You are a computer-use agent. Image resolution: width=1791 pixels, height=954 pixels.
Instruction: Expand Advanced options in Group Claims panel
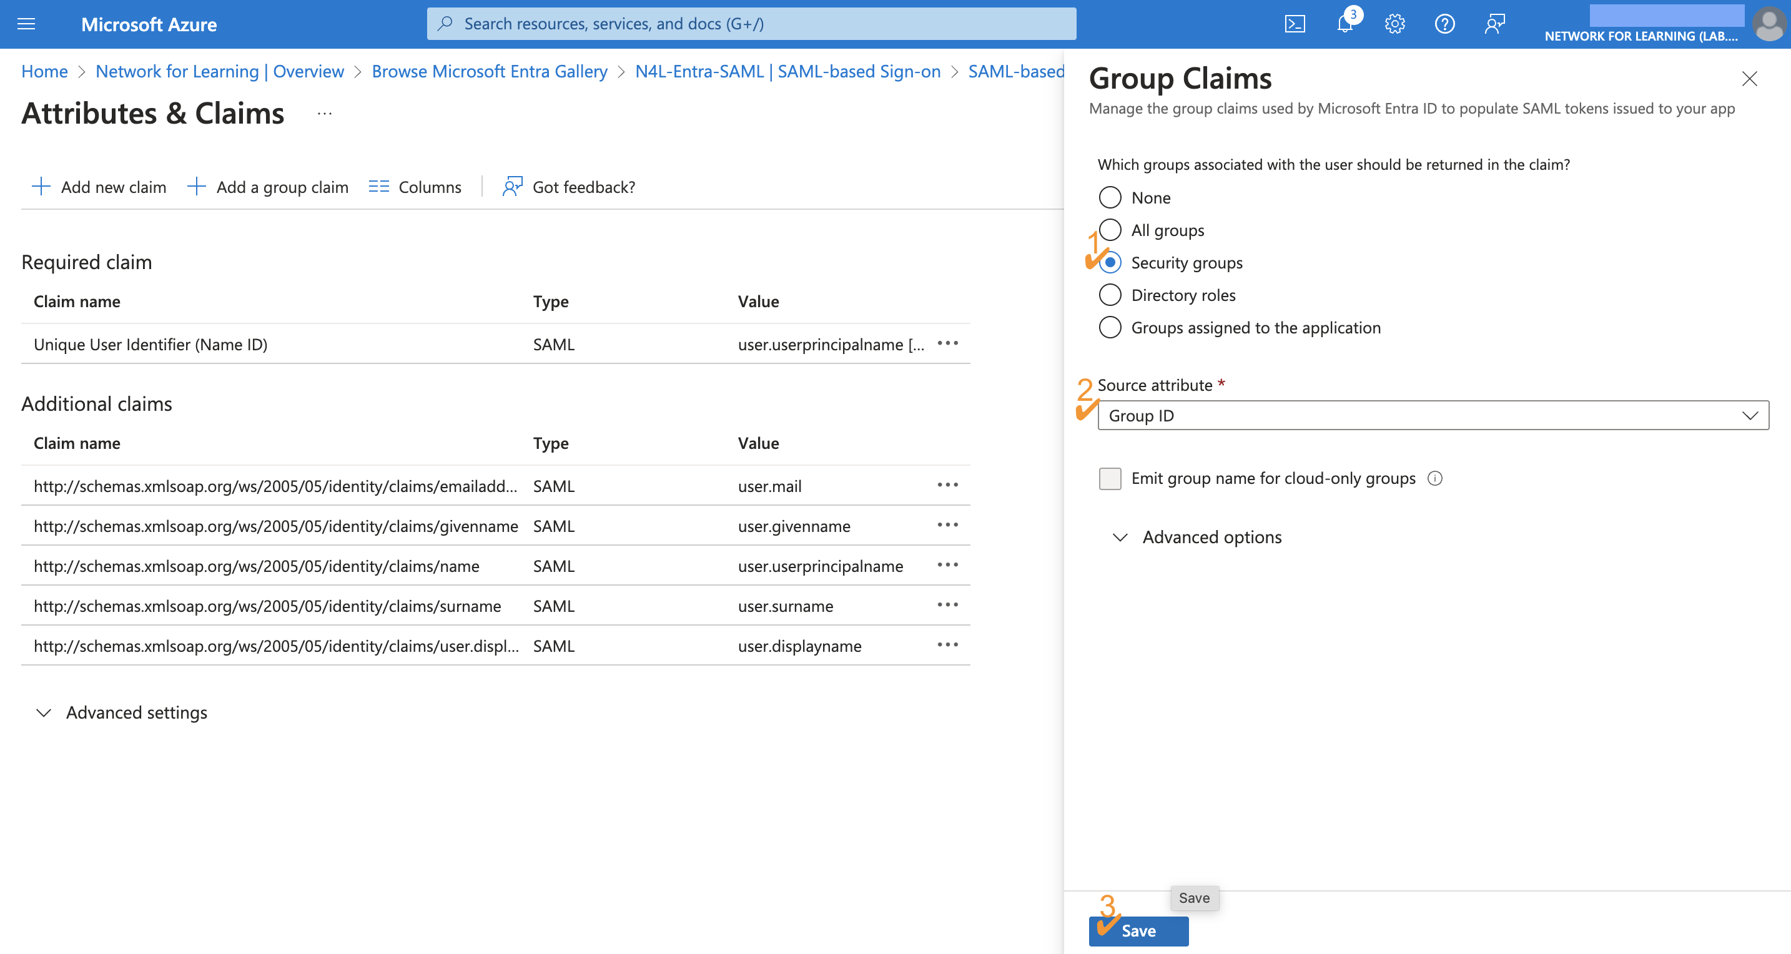(1211, 536)
